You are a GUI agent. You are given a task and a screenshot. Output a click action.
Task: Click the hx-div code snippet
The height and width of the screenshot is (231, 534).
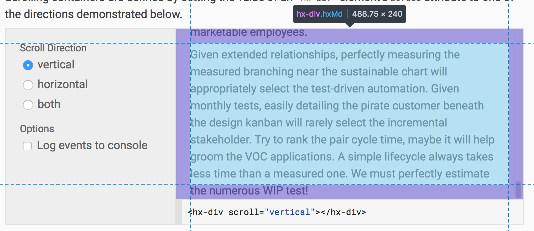click(x=277, y=212)
